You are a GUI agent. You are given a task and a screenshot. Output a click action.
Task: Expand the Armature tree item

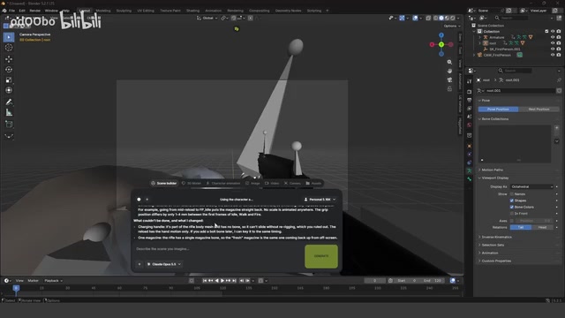[x=479, y=37]
